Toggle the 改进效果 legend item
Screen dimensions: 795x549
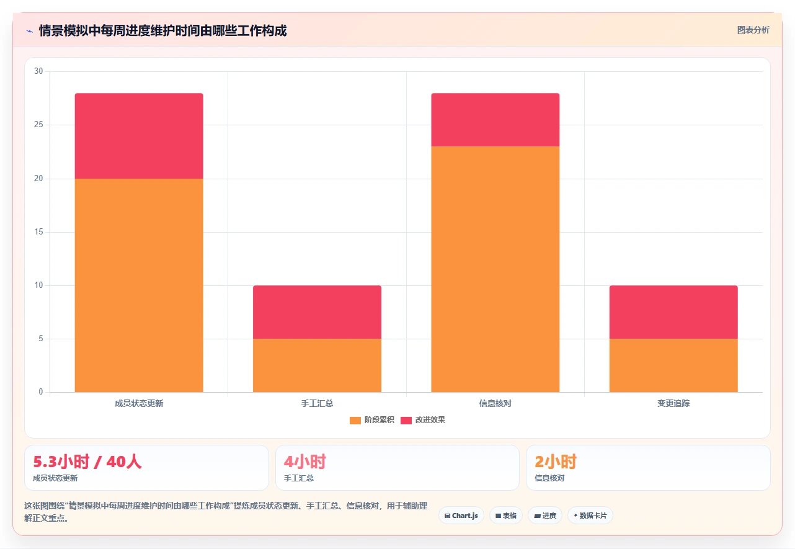[x=423, y=420]
